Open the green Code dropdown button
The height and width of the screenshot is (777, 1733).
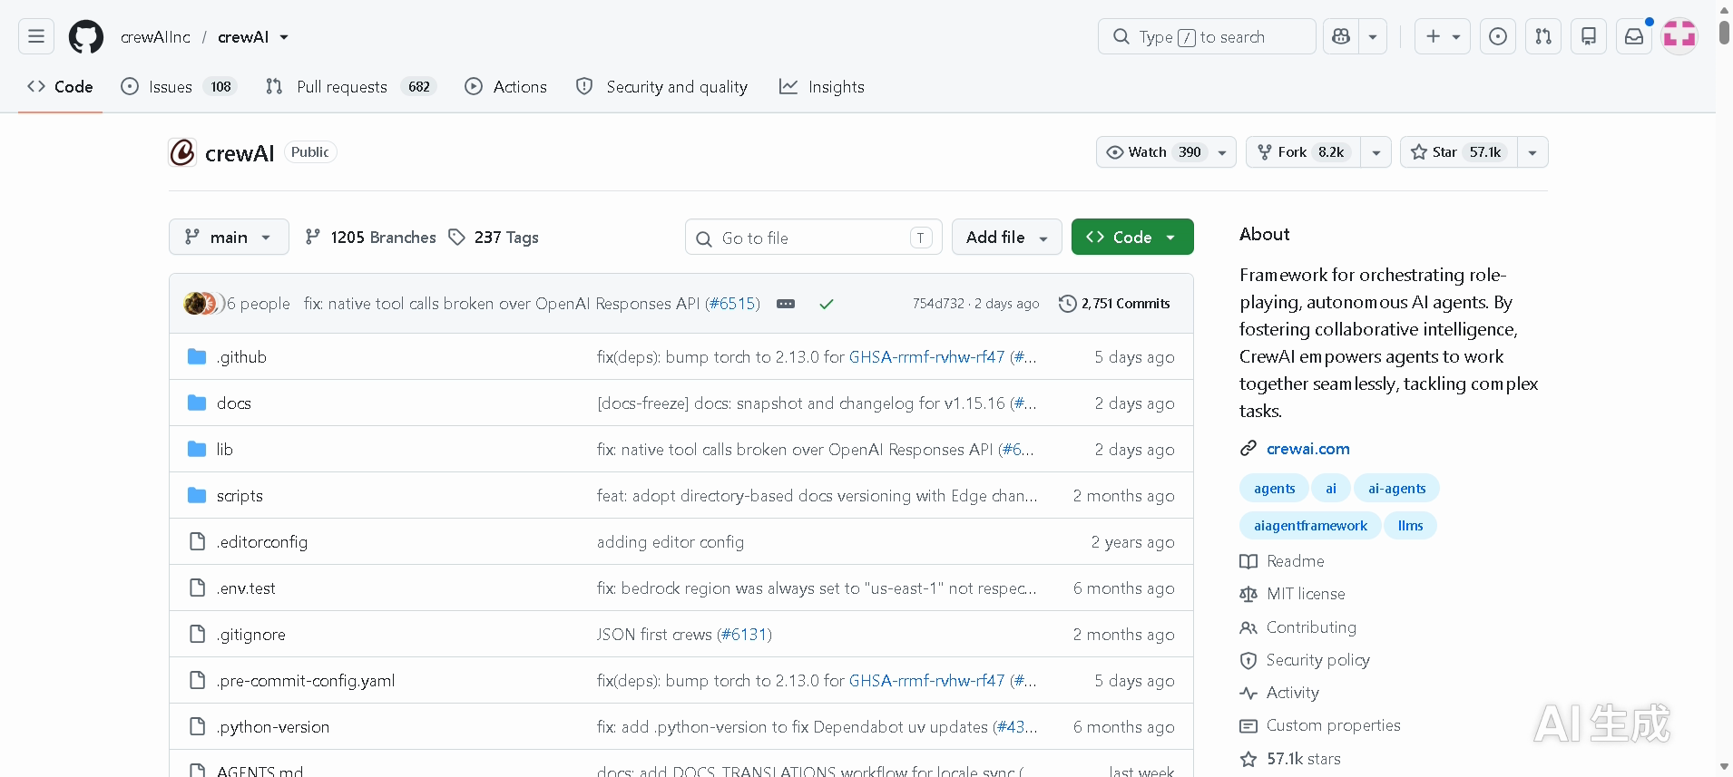click(1132, 237)
